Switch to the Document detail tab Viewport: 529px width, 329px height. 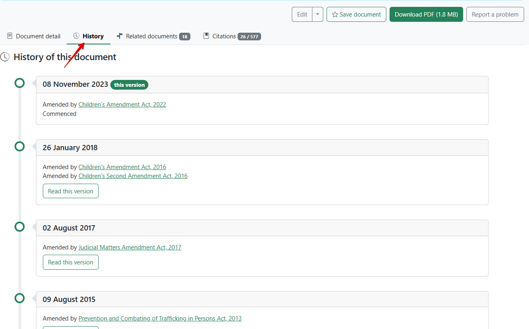point(38,36)
